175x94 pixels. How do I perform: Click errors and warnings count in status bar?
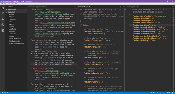tap(5, 93)
